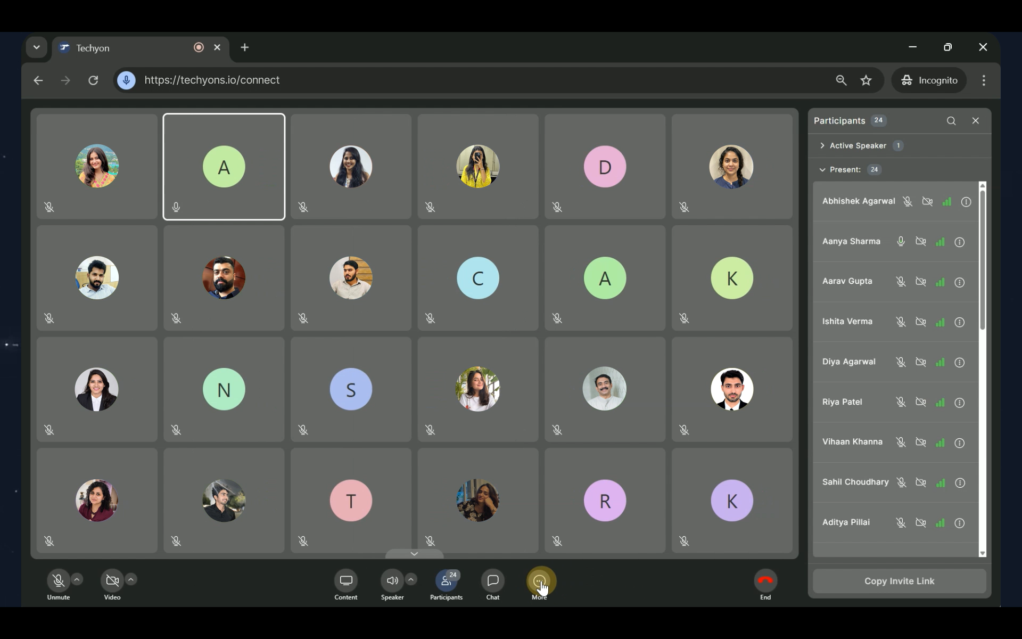Open Abhishek Agarwal's options in participant list
This screenshot has width=1022, height=639.
(x=967, y=202)
